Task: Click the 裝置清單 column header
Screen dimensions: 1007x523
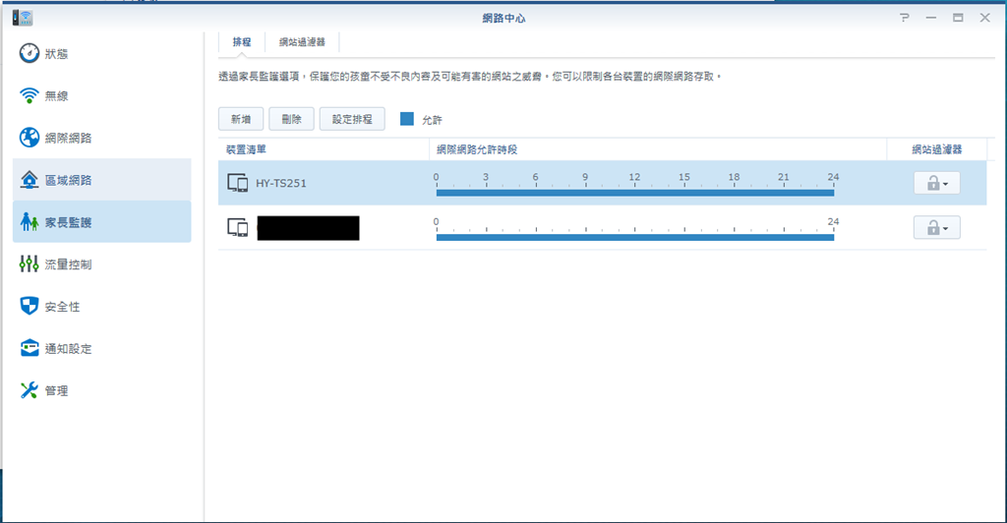Action: [x=324, y=149]
